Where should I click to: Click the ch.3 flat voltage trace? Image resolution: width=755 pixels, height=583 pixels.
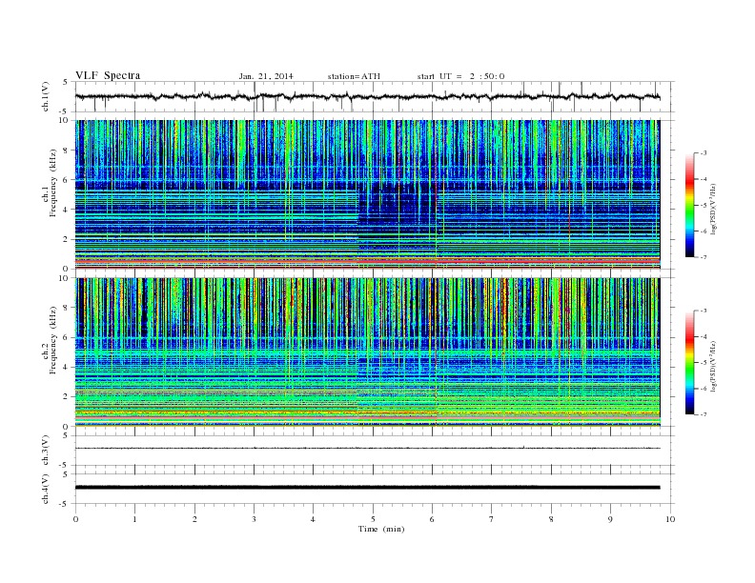(x=368, y=449)
